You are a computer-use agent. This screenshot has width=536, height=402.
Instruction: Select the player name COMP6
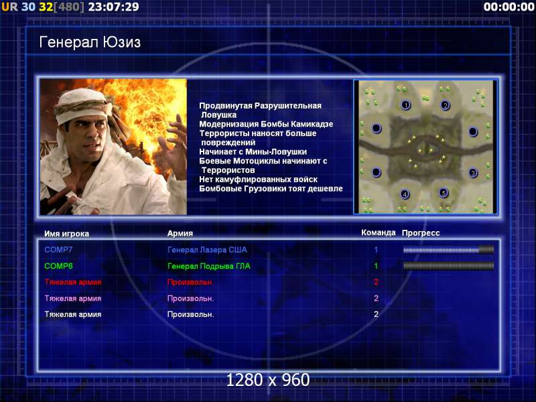(x=58, y=266)
